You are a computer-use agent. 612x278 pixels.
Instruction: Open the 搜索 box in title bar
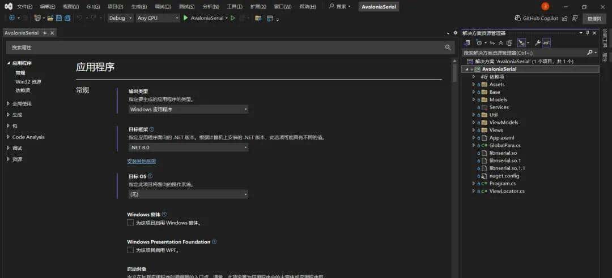tap(339, 7)
